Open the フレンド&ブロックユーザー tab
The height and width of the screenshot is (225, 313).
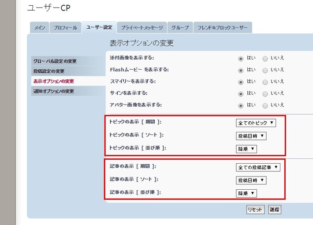tap(223, 28)
